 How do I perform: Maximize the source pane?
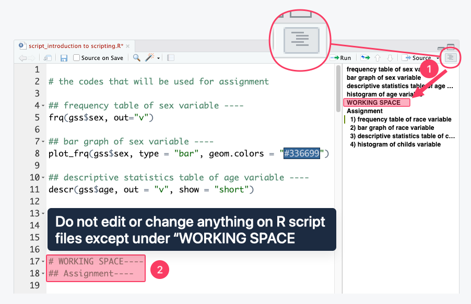451,47
